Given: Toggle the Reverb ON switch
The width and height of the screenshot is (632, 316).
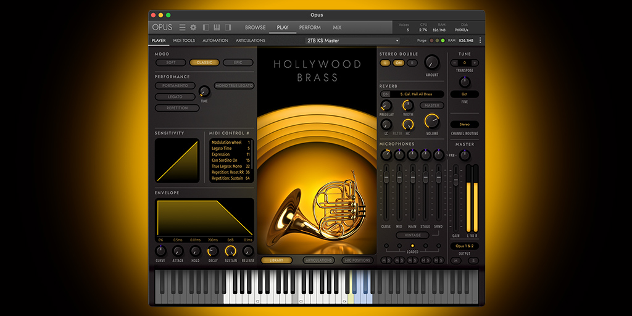Looking at the screenshot, I should (386, 94).
